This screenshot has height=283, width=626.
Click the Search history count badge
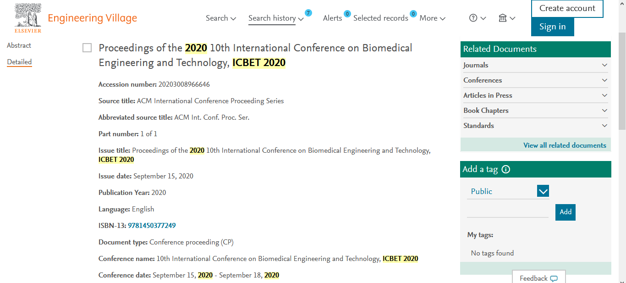pyautogui.click(x=308, y=12)
